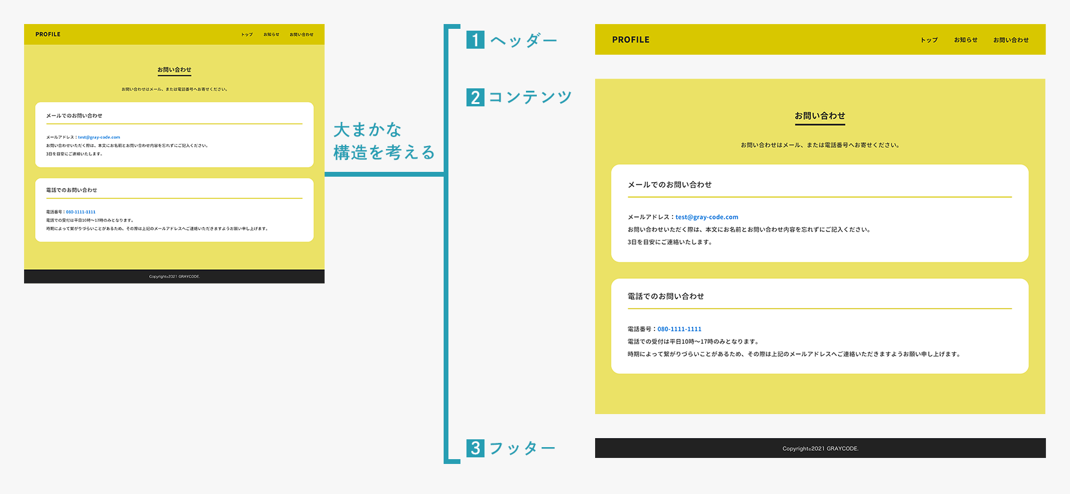The width and height of the screenshot is (1070, 494).
Task: Click the お問い合わせ heading in small preview
Action: [x=174, y=70]
